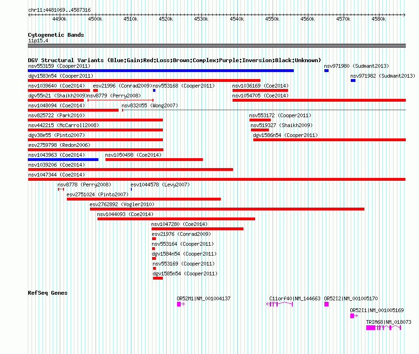The height and width of the screenshot is (354, 419).
Task: Open the dgv1583n54 (Cooper2011) variant
Action: tap(61, 76)
